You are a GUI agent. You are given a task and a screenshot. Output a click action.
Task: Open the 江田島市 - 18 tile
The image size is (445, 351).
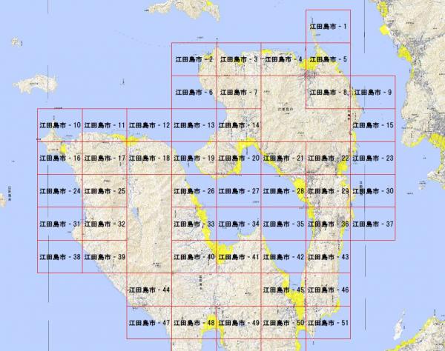tap(149, 158)
